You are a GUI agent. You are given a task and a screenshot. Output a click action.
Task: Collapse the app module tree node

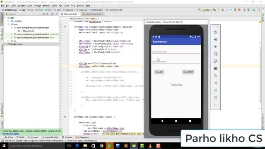pyautogui.click(x=5, y=17)
